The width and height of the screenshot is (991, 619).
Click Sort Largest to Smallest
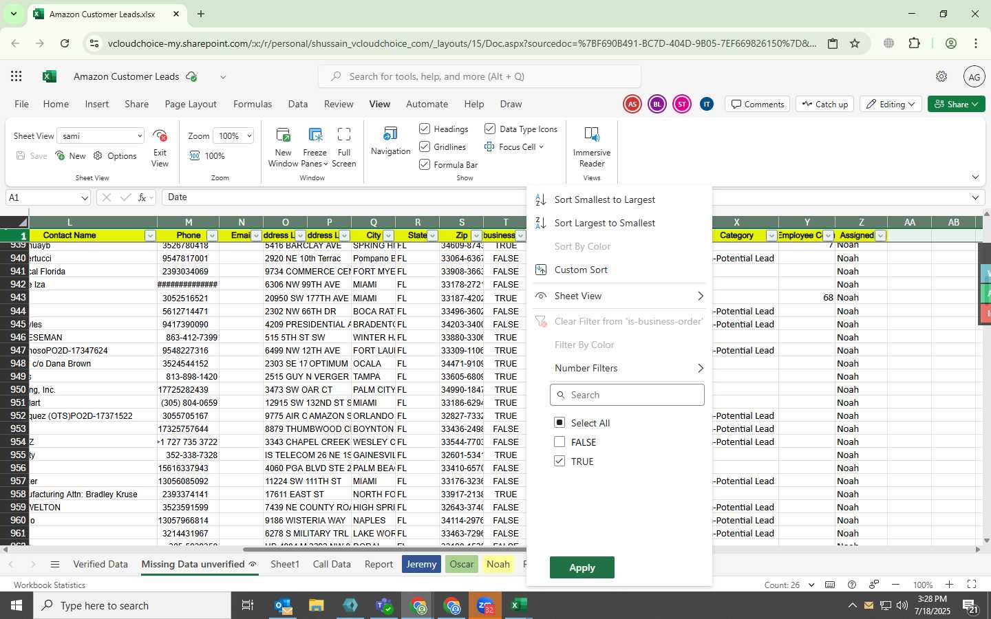[605, 223]
